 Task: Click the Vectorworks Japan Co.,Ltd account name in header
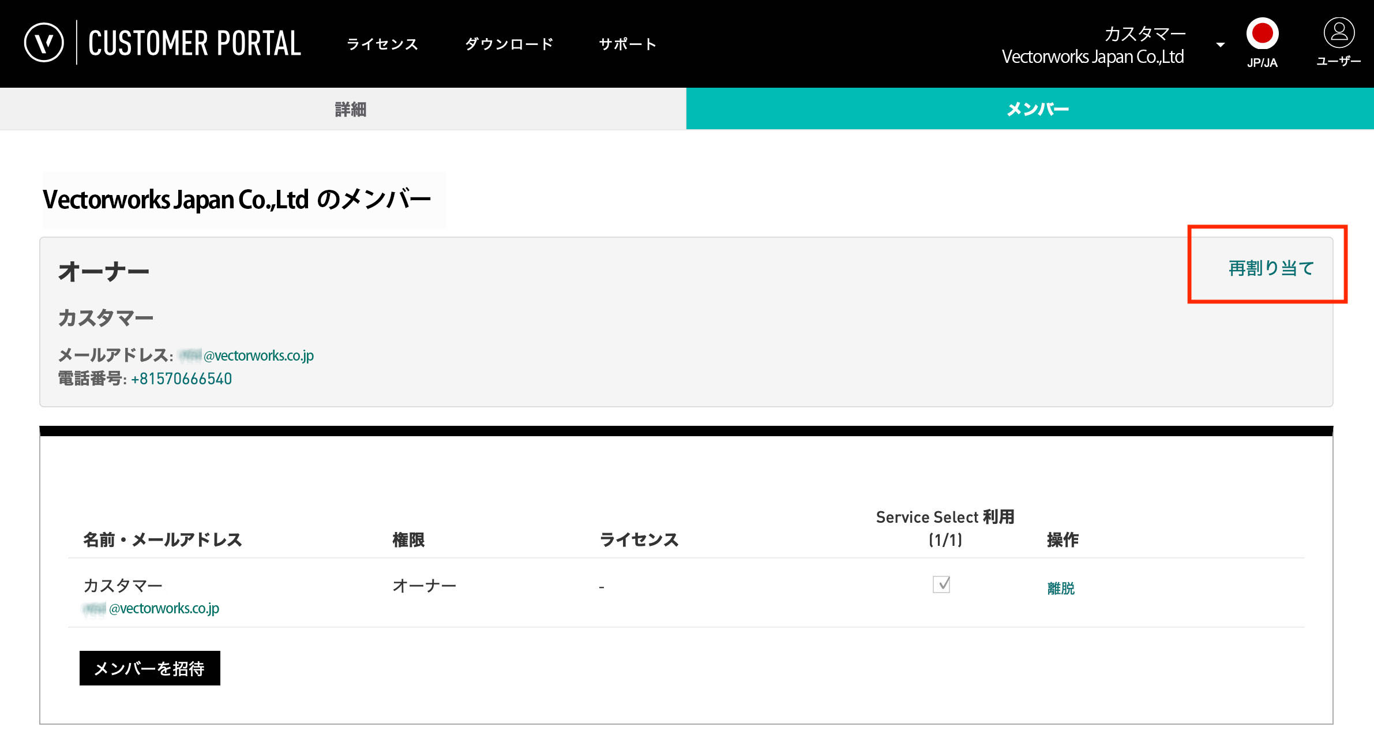(x=1093, y=57)
